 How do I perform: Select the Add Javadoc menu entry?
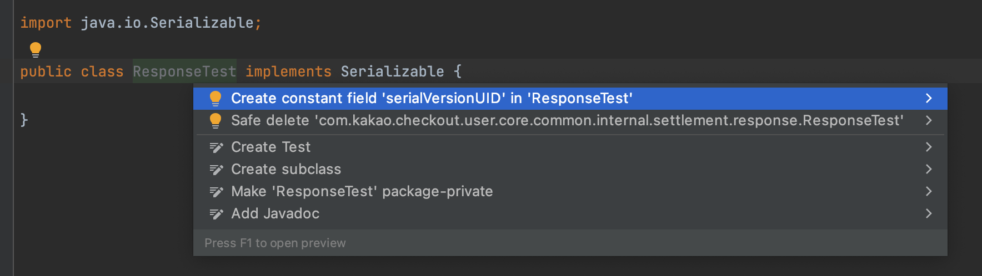[x=275, y=214]
